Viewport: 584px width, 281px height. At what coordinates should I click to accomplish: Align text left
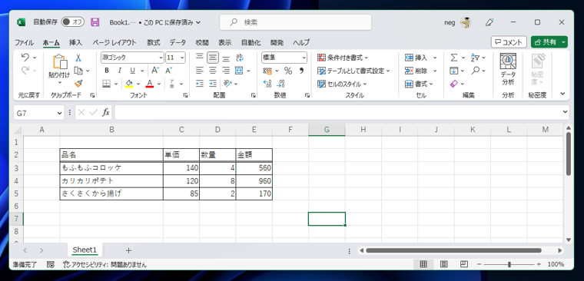pos(200,71)
